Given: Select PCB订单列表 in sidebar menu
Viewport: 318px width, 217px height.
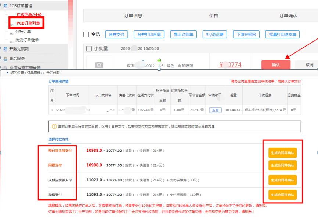Looking at the screenshot, I should pyautogui.click(x=28, y=23).
